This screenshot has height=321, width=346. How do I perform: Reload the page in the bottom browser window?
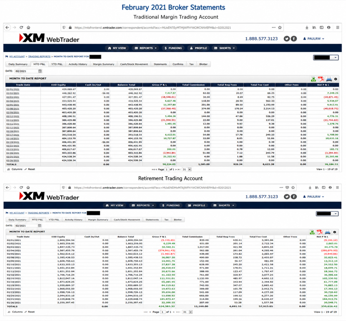point(22,187)
